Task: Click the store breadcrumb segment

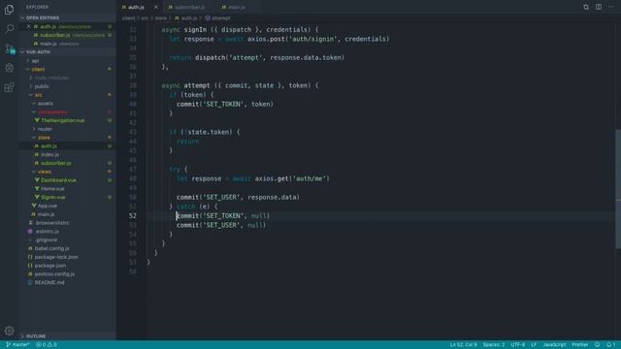Action: click(161, 18)
